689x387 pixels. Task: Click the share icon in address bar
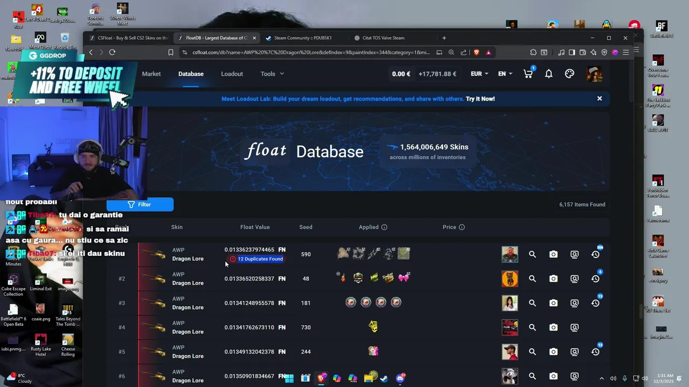[463, 52]
